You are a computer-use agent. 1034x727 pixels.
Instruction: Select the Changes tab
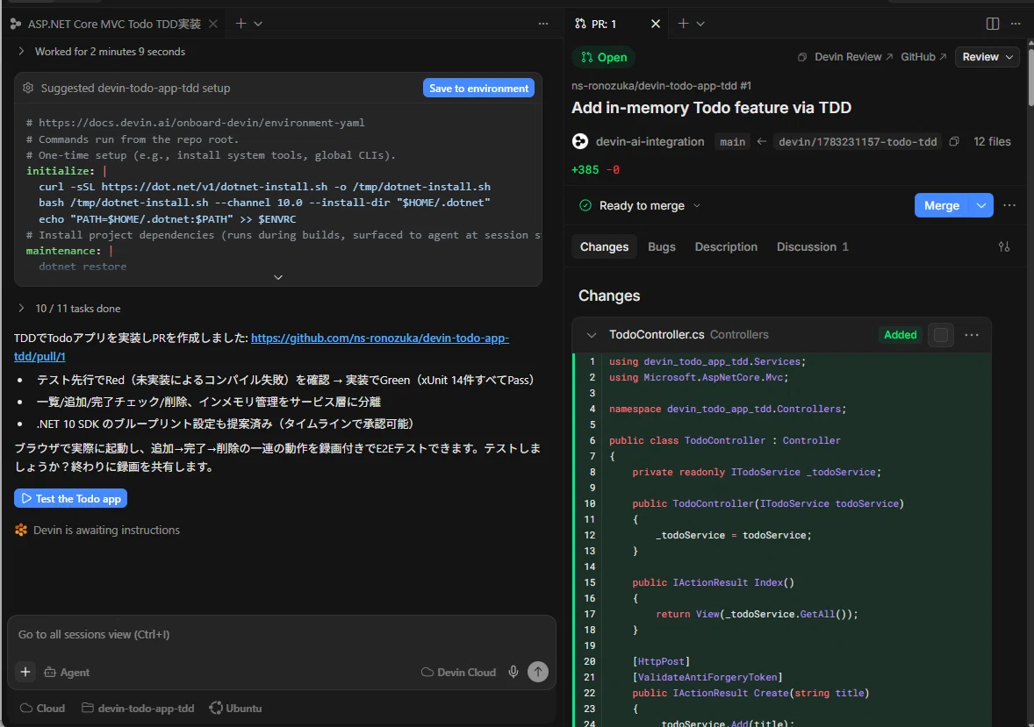click(x=604, y=246)
